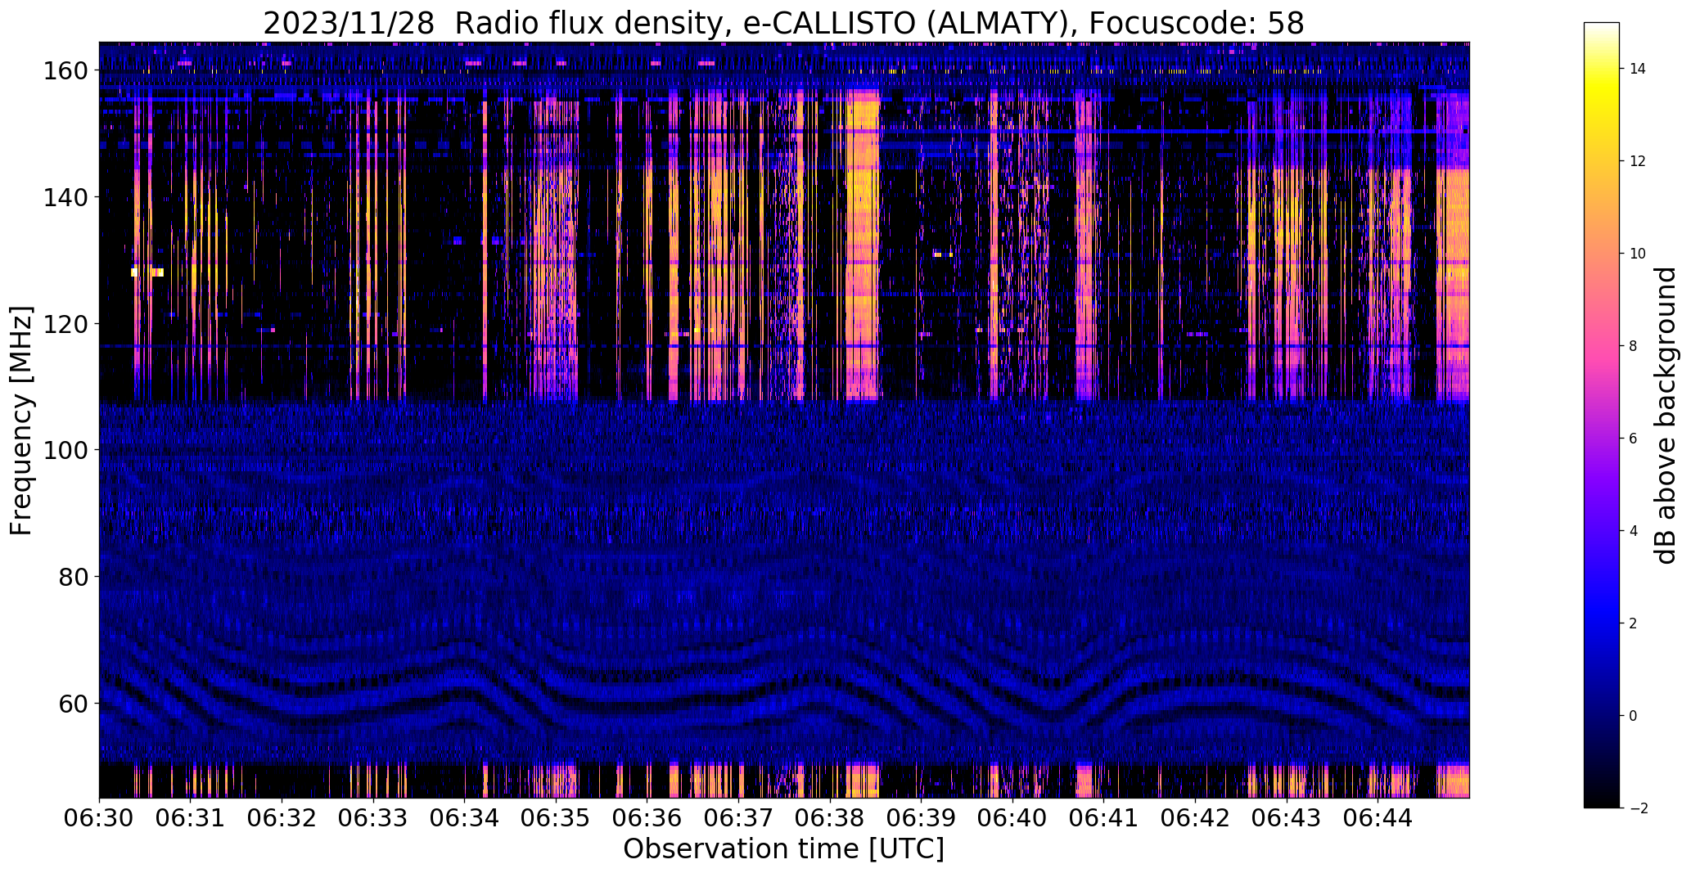
Task: Click the colorbar tick label 8
Action: [x=1634, y=346]
